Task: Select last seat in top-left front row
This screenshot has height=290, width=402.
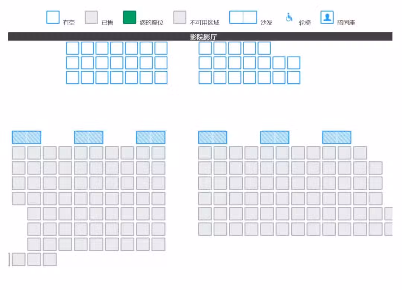Action: [x=161, y=48]
